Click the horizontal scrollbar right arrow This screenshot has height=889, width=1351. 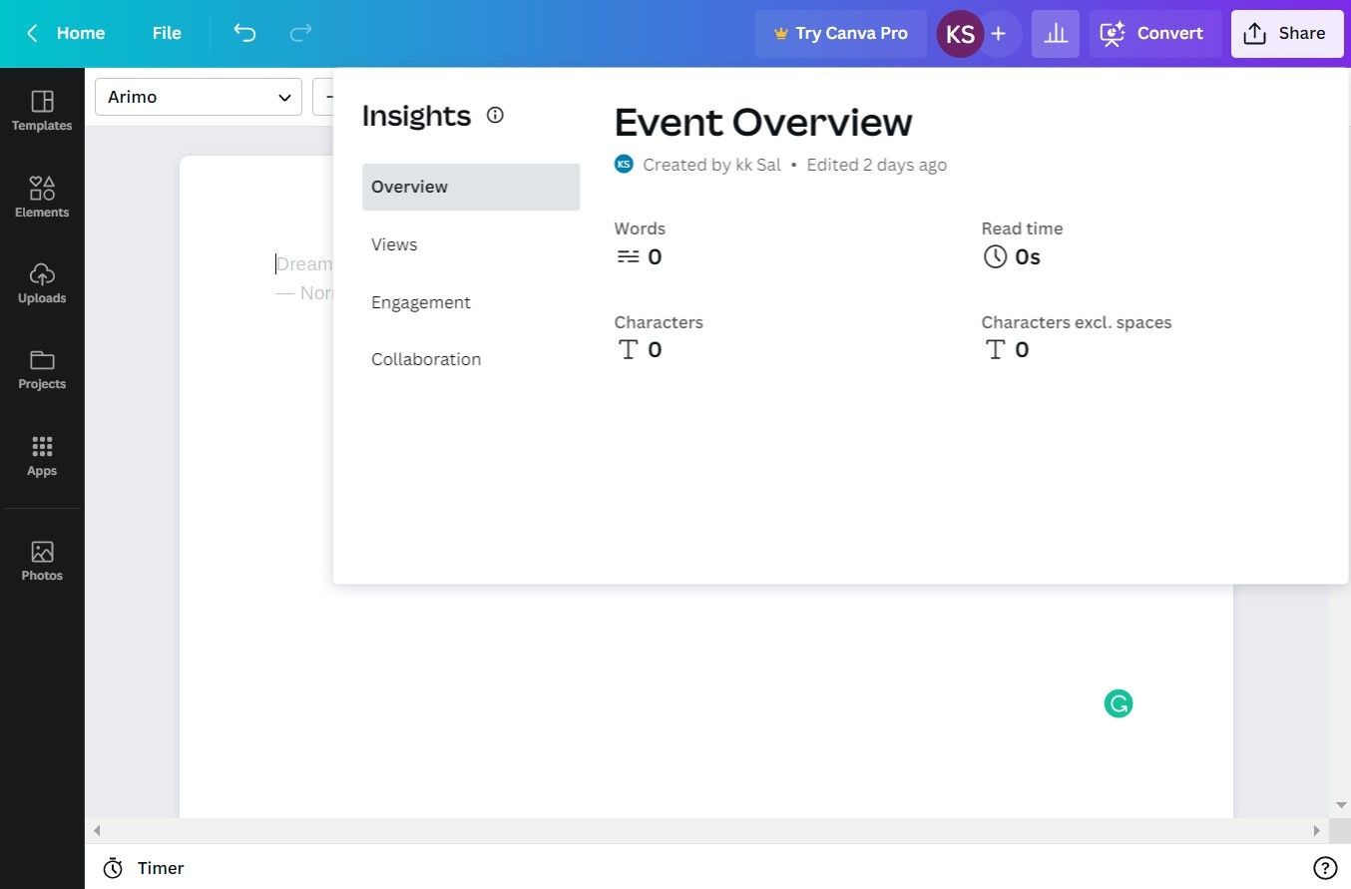tap(1319, 830)
